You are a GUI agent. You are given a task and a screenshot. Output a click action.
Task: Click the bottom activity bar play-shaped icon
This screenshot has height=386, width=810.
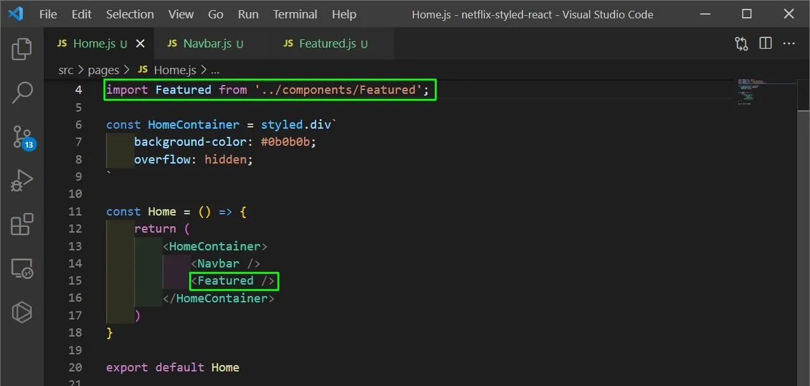[x=22, y=312]
